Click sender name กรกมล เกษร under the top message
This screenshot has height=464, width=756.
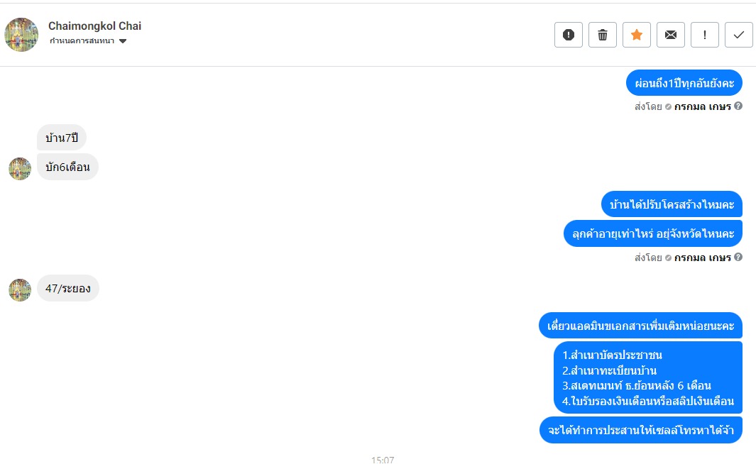click(703, 106)
